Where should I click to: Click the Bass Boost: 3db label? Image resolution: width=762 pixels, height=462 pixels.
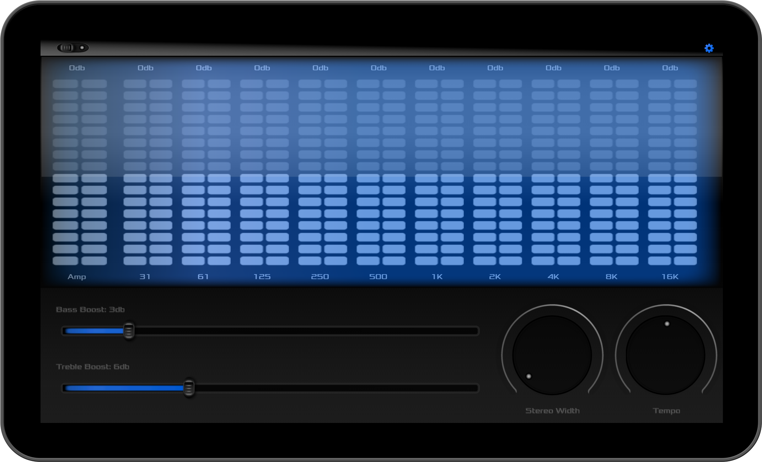pos(90,310)
